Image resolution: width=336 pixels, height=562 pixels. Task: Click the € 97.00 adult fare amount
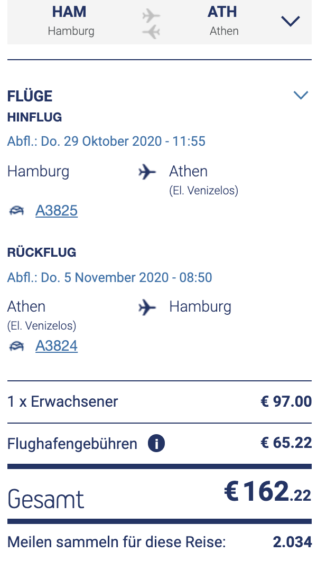(x=286, y=401)
